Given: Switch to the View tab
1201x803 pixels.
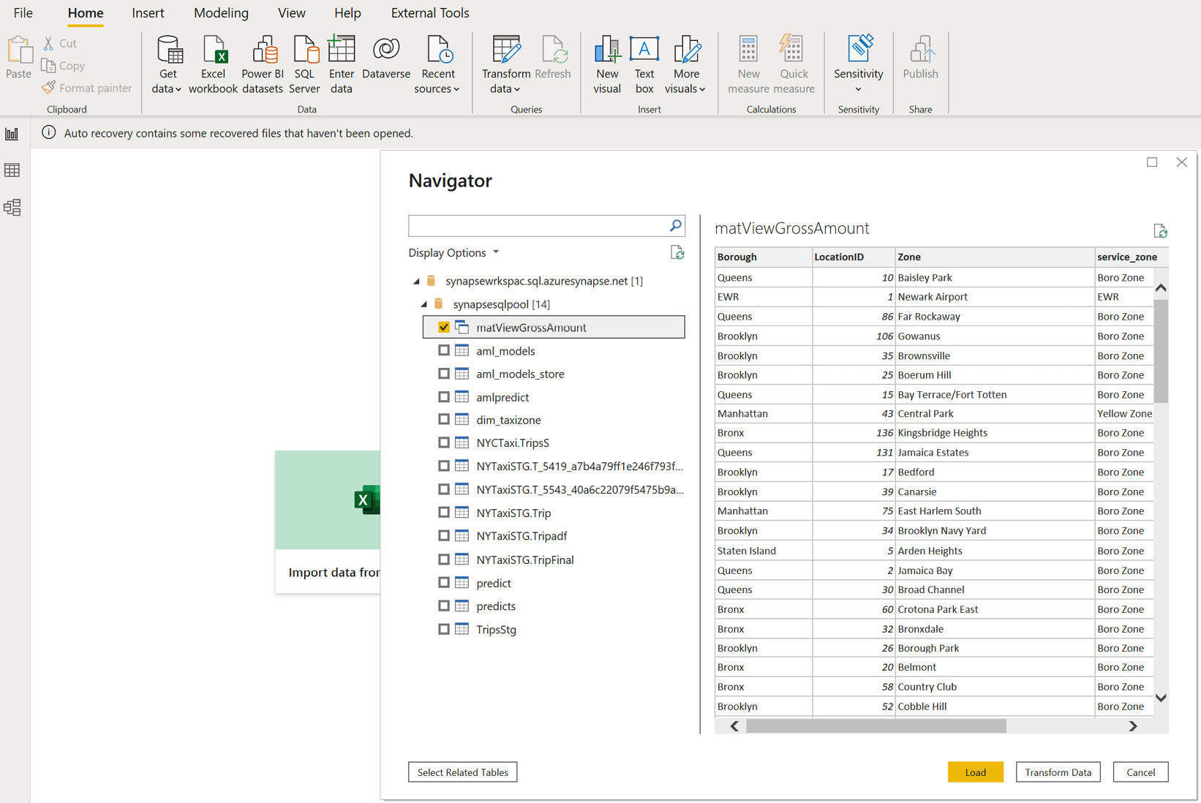Looking at the screenshot, I should tap(292, 13).
